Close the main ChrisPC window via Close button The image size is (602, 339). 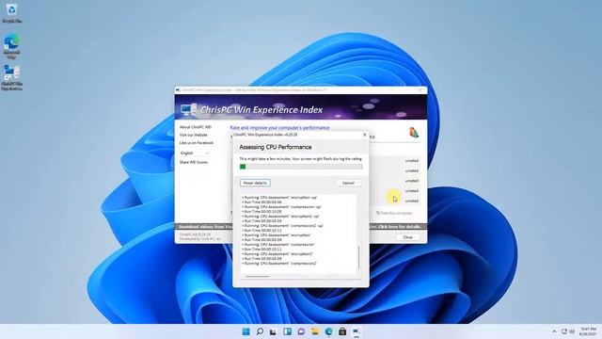click(x=407, y=237)
